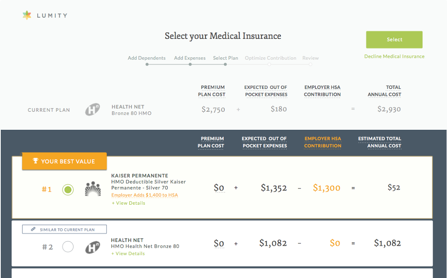The image size is (447, 278).
Task: Select the Health Net Bronze 80 radio button
Action: click(68, 246)
